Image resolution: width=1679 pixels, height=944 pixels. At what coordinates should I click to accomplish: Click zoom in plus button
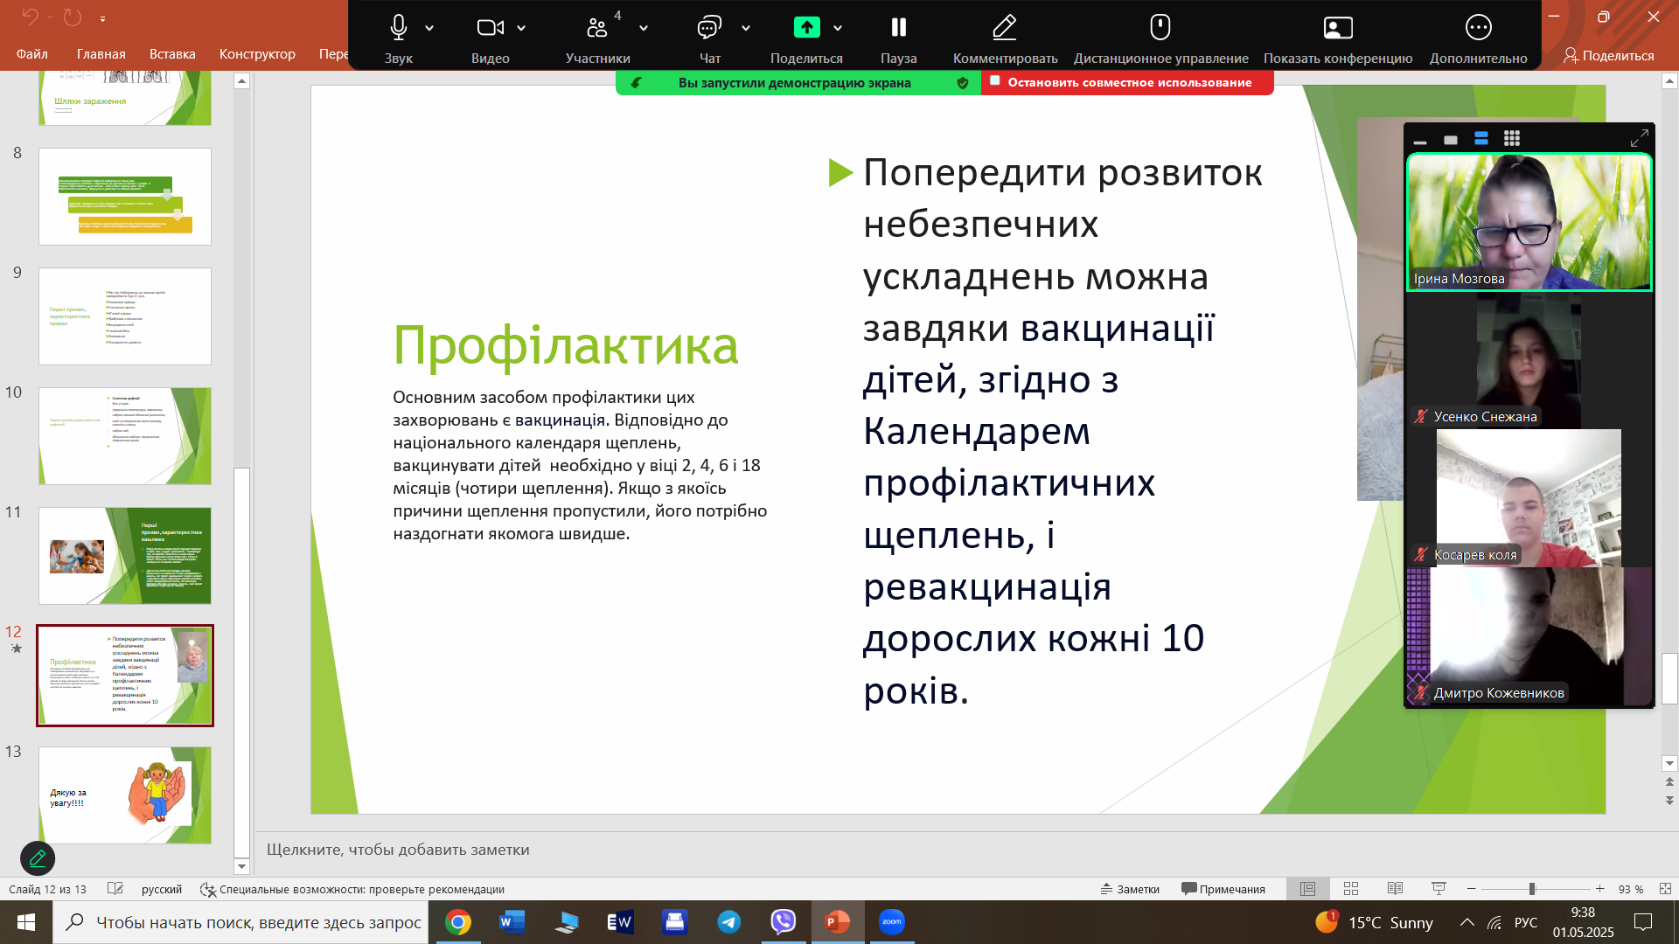1599,889
